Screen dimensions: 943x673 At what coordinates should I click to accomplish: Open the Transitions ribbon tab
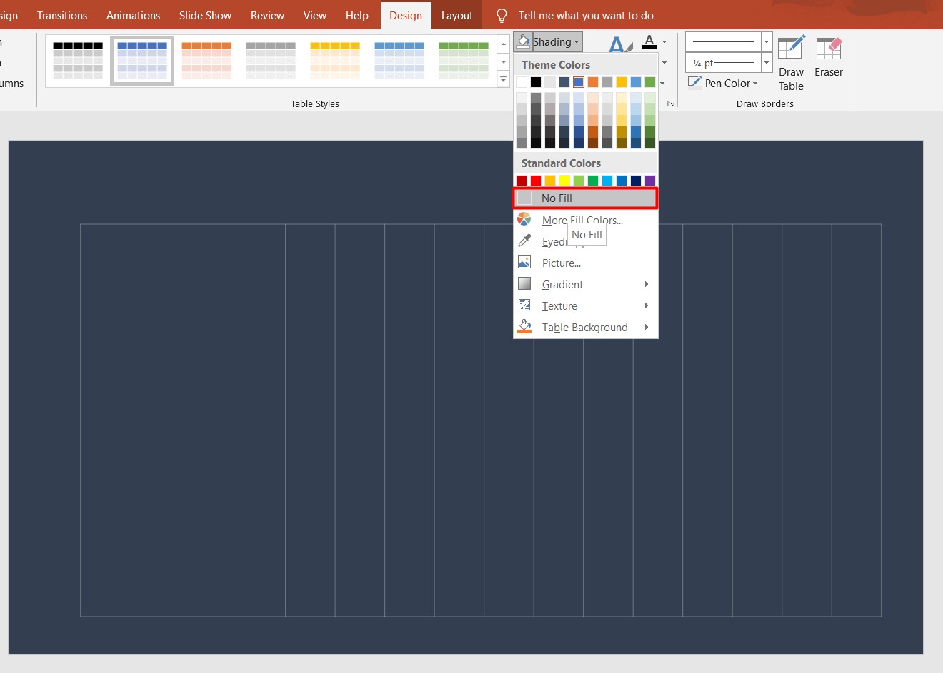tap(61, 14)
